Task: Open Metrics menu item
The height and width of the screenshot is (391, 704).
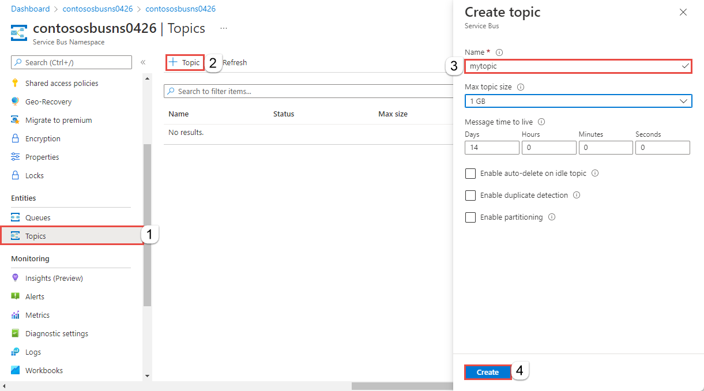Action: click(x=37, y=315)
